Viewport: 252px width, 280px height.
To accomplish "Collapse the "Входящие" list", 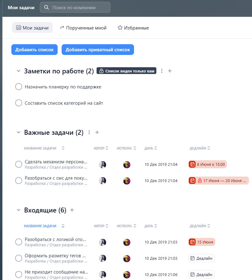I will pos(18,210).
